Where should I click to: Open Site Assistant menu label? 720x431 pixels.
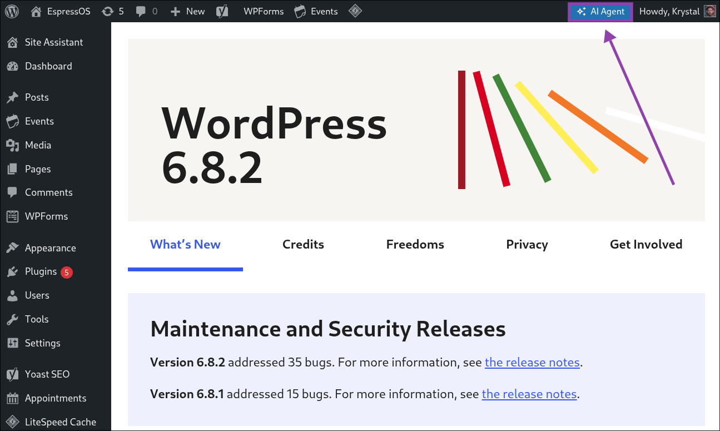[54, 42]
